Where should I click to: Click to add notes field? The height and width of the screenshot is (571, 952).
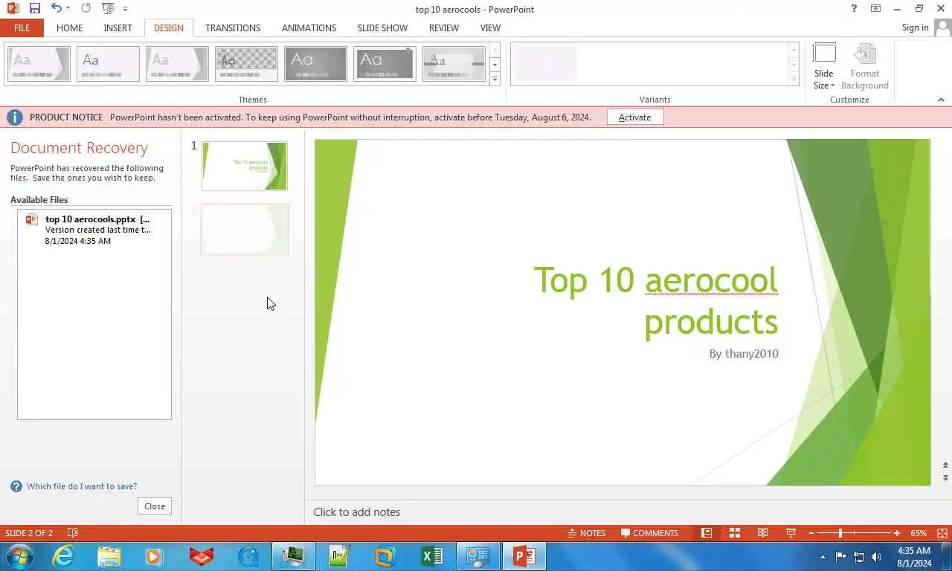357,512
